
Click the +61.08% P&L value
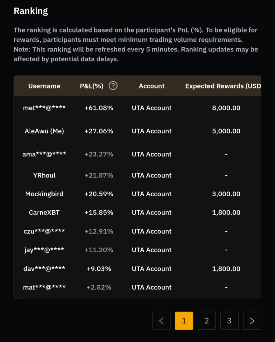tap(99, 108)
